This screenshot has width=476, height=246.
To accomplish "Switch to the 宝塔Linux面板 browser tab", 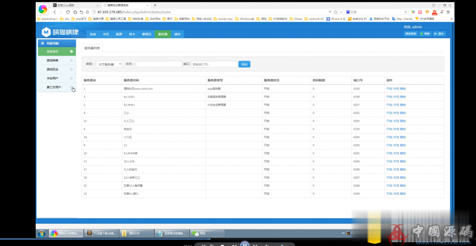I will [75, 6].
